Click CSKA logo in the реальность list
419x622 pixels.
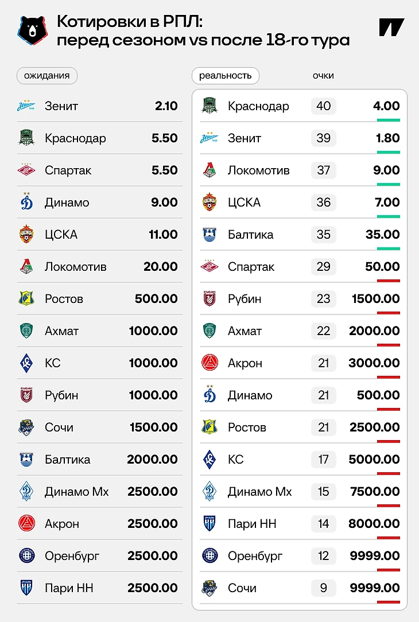[209, 203]
